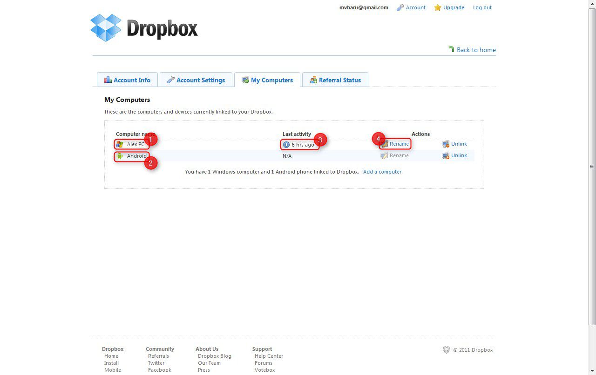This screenshot has width=596, height=375.
Task: Open footer Install link
Action: 111,363
